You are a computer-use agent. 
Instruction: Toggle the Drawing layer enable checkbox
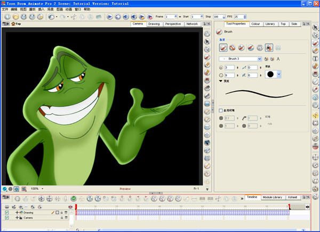7,212
